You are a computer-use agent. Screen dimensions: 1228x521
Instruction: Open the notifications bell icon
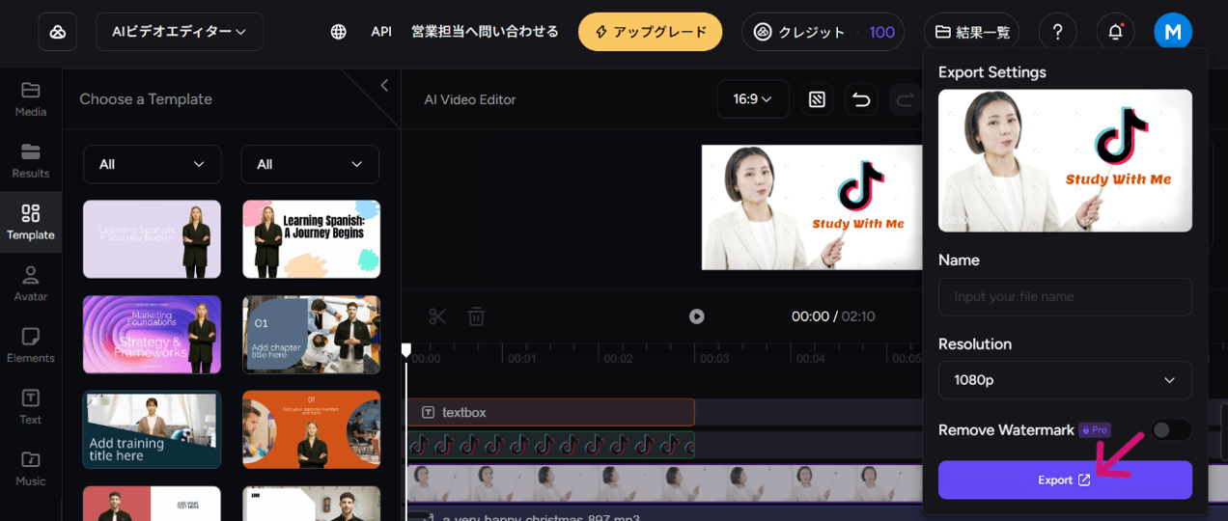click(x=1115, y=32)
